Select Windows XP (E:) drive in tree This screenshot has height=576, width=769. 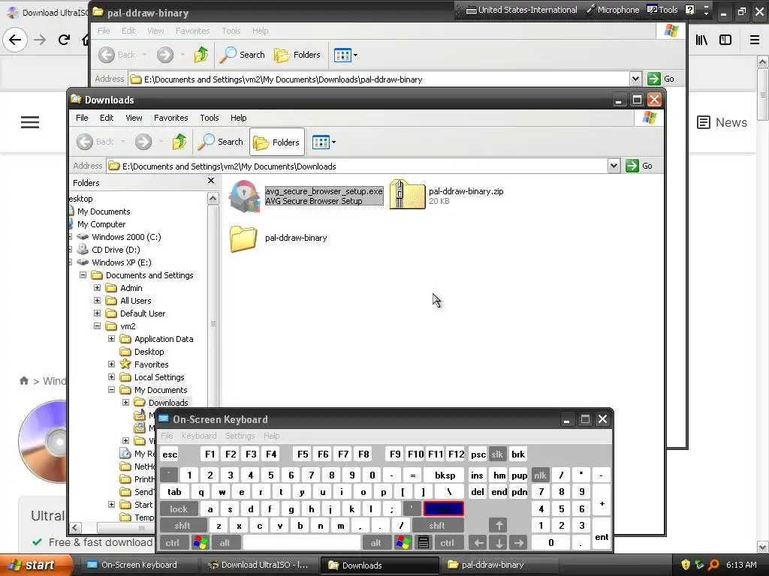pyautogui.click(x=121, y=262)
